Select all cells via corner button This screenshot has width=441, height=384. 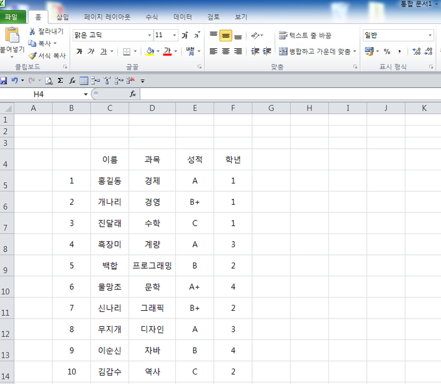tap(7, 108)
